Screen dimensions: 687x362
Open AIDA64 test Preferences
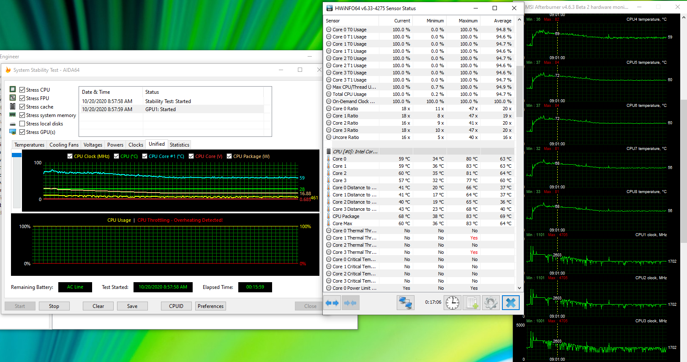(x=210, y=306)
